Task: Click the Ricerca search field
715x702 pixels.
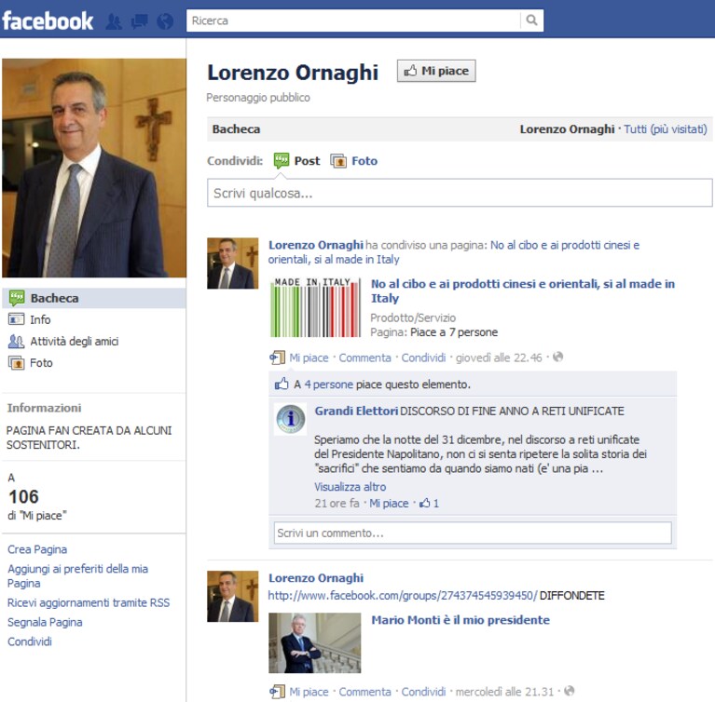Action: pos(353,20)
